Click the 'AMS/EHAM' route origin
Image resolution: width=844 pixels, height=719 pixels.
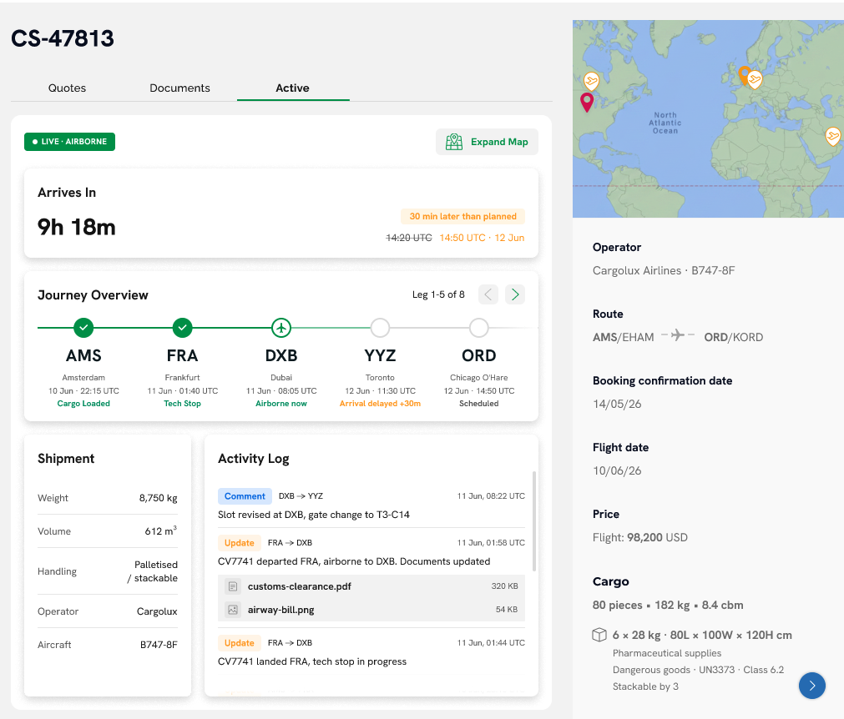pos(624,337)
